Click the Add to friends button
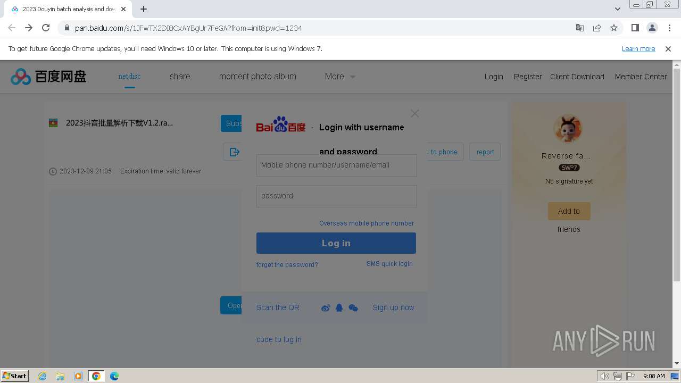Viewport: 681px width, 383px height. click(569, 211)
